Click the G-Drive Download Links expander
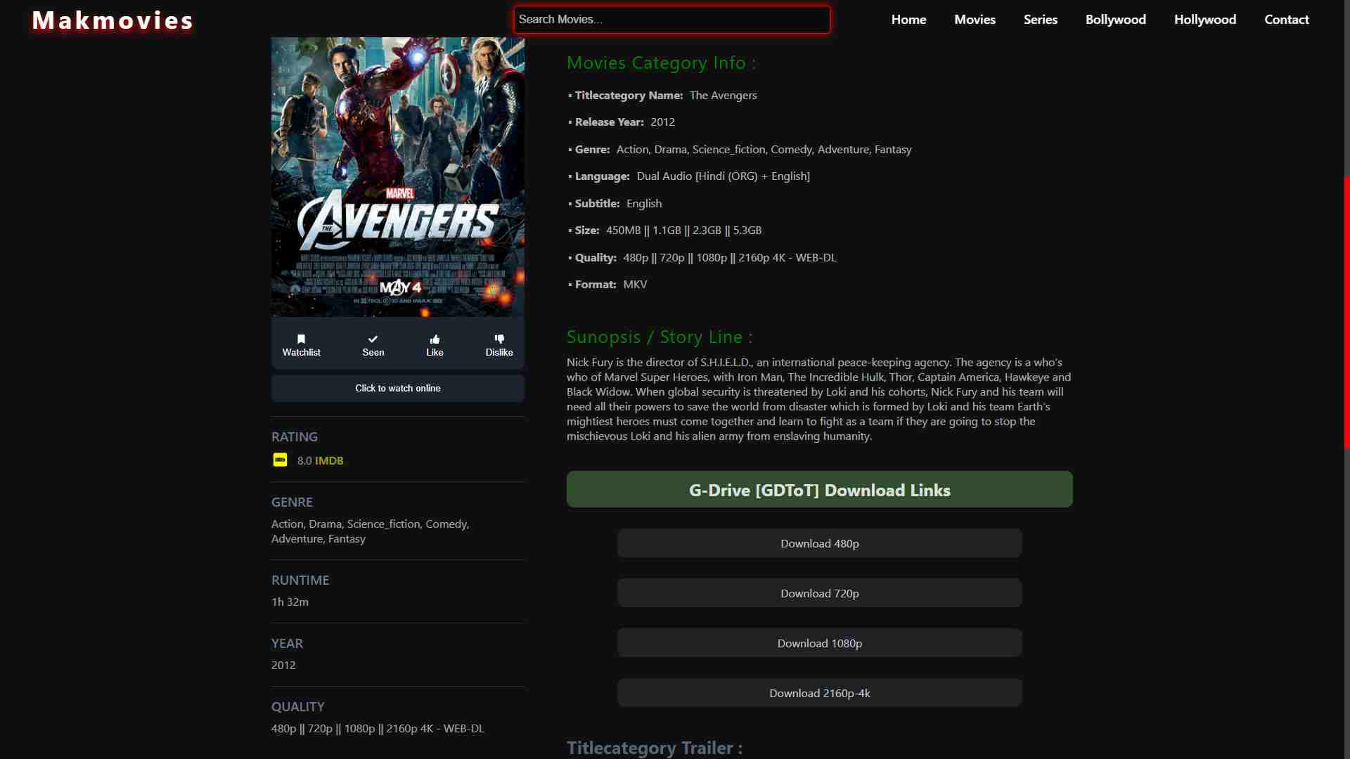 (x=820, y=489)
